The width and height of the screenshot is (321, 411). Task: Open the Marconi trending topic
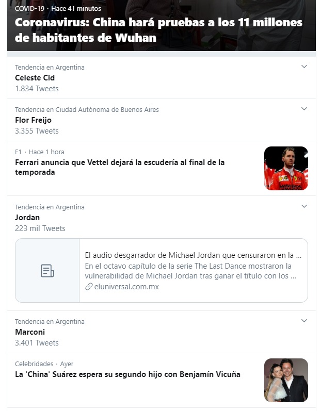pyautogui.click(x=30, y=332)
